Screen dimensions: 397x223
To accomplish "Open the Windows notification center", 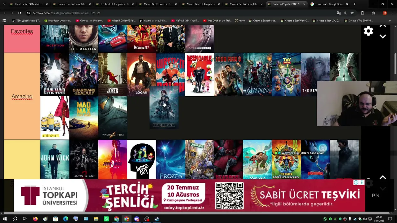I will point(390,219).
